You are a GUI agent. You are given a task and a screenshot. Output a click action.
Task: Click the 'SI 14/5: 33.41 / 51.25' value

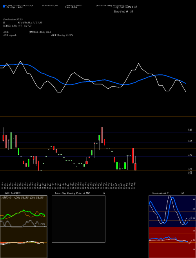[x=30, y=23]
